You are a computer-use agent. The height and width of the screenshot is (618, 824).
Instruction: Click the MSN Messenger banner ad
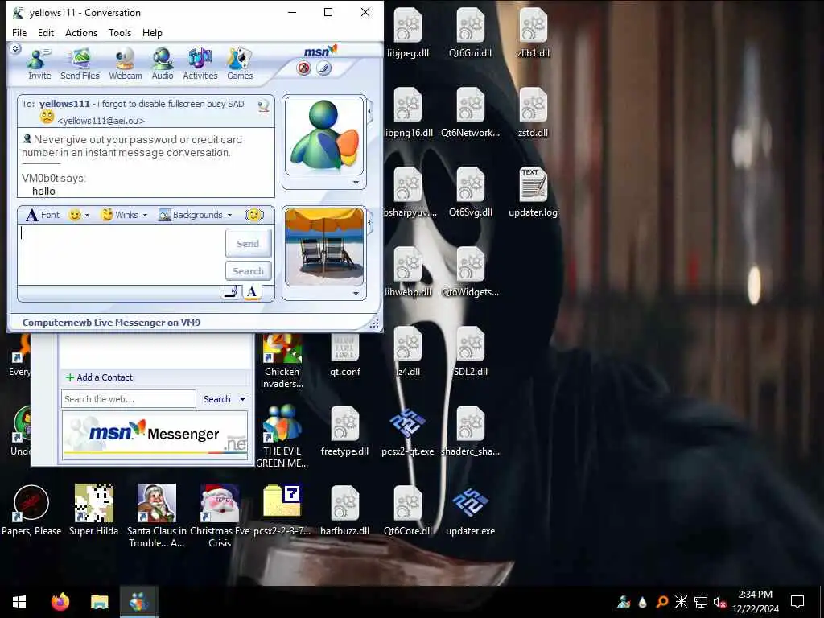coord(154,435)
